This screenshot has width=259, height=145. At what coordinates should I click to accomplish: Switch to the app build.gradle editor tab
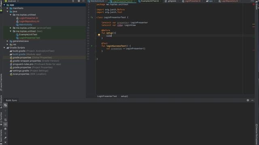click(210, 1)
